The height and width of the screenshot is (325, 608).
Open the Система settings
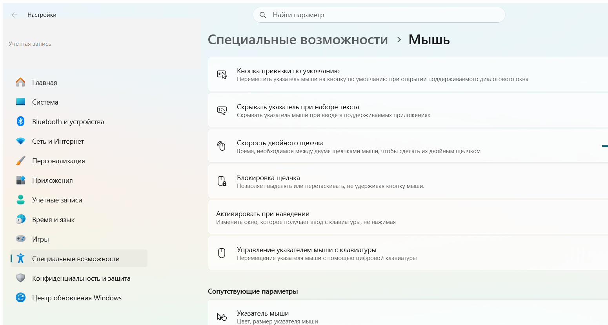(79, 102)
